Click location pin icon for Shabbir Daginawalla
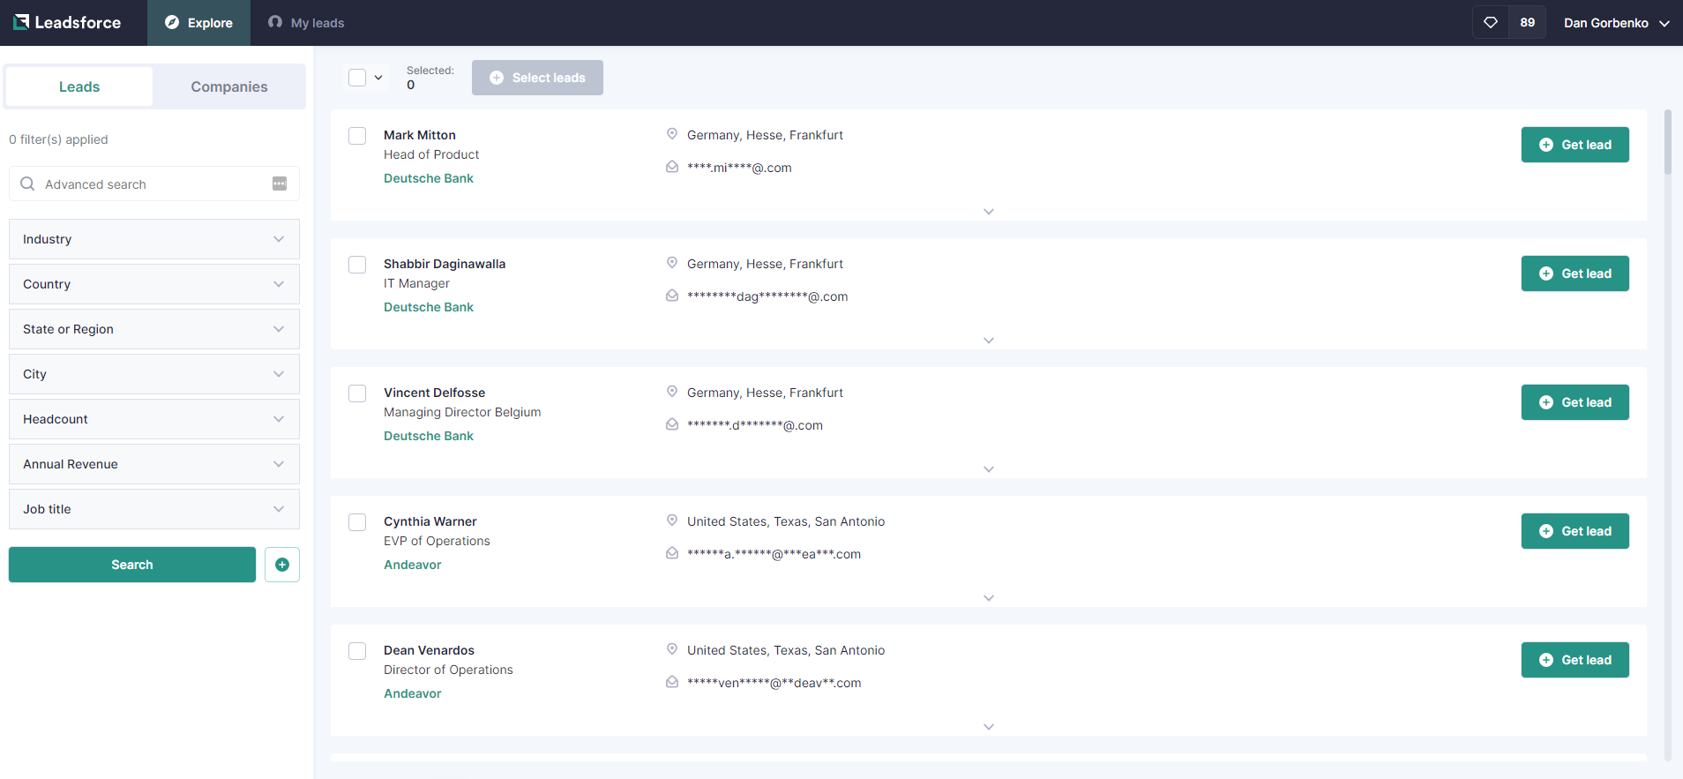1683x779 pixels. [x=672, y=263]
